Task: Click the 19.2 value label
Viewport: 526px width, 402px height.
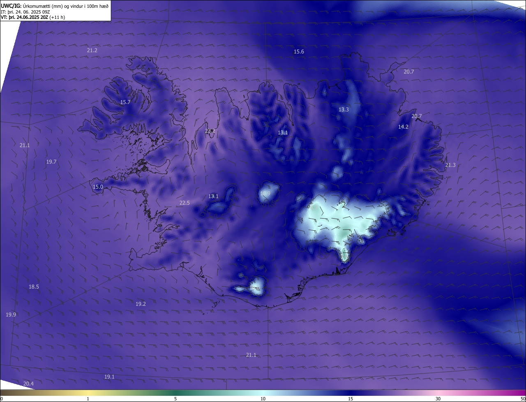Action: pos(141,304)
